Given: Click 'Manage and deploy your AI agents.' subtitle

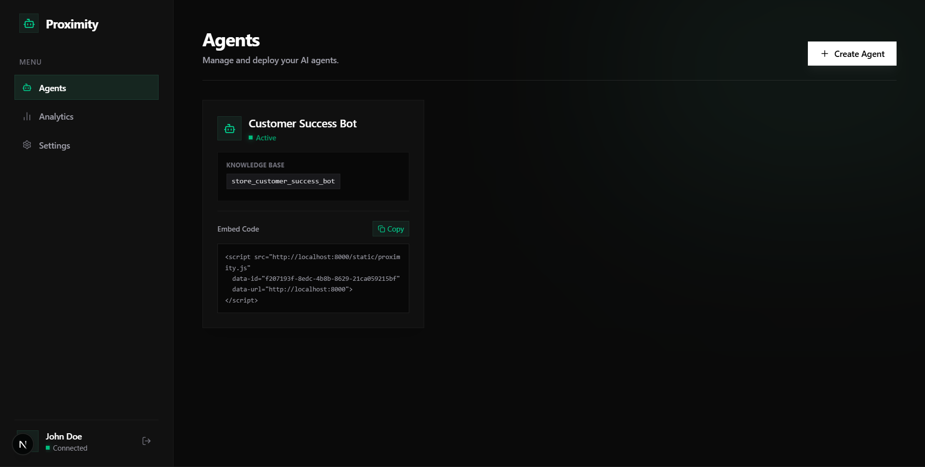Looking at the screenshot, I should coord(270,60).
